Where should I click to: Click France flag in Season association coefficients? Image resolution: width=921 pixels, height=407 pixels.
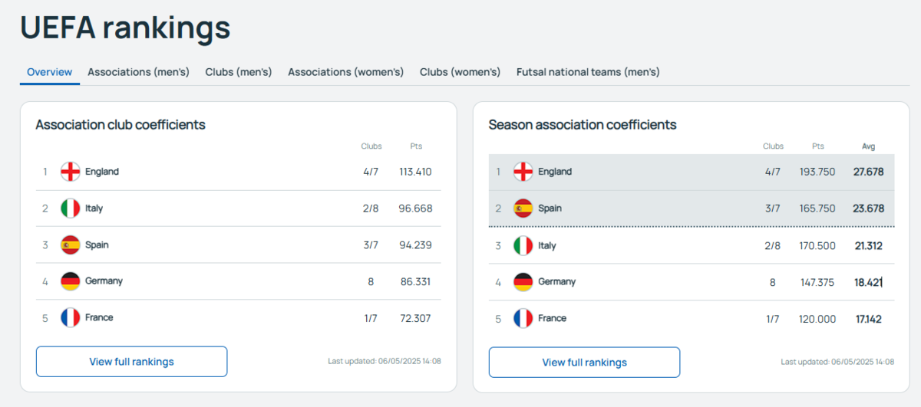[523, 318]
